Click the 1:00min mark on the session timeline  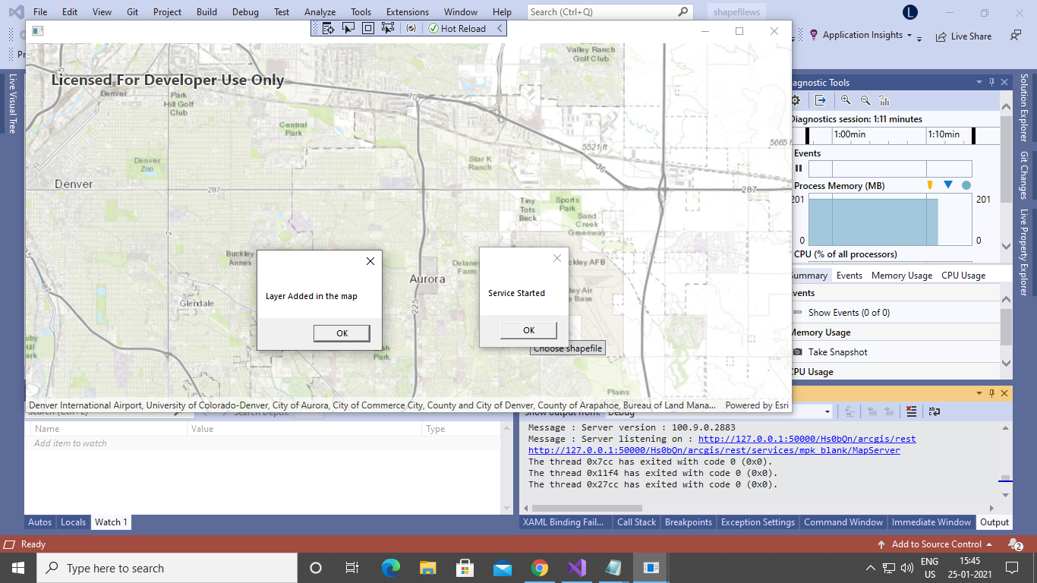pos(851,134)
